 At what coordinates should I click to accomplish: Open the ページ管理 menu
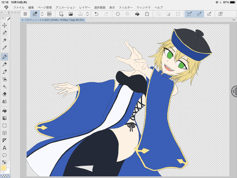pos(45,7)
